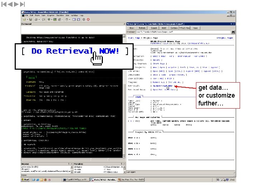Click inside the Command input box
This screenshot has width=258, height=193.
click(73, 30)
